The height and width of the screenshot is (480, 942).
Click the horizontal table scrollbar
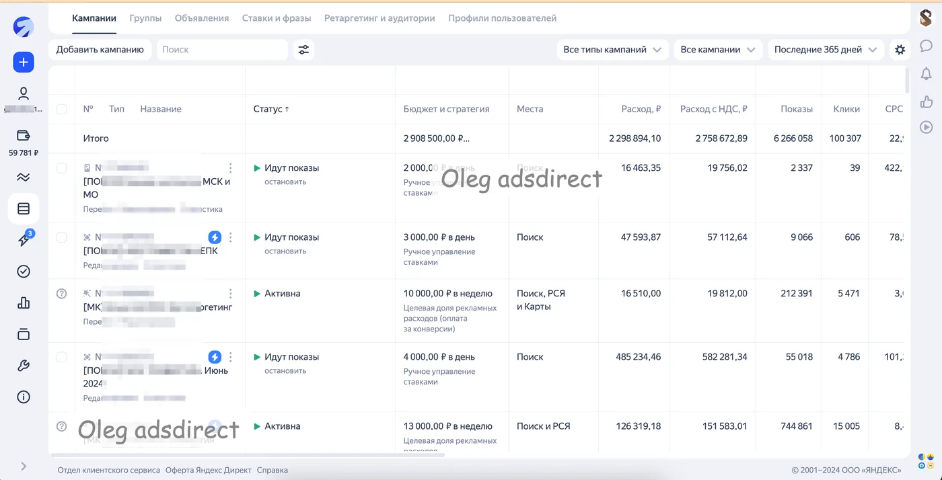coord(248,455)
